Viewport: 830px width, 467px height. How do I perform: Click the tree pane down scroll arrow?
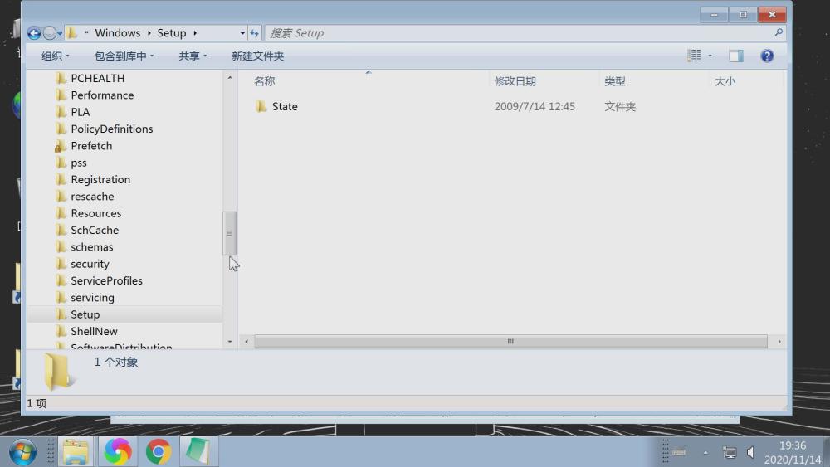[x=230, y=342]
